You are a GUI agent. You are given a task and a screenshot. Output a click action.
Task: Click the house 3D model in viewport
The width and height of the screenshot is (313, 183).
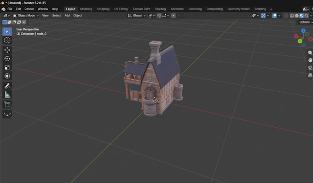pos(153,79)
